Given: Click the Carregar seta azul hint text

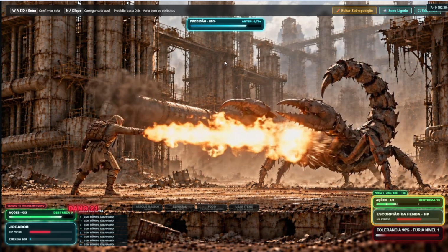Looking at the screenshot, I should (x=97, y=11).
